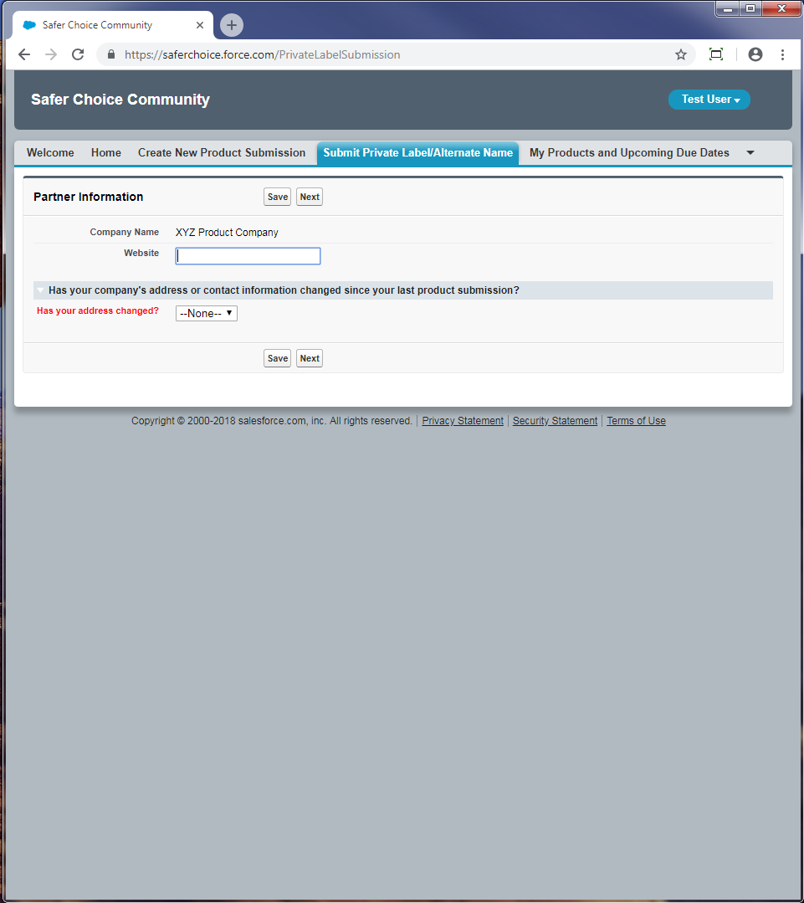Click the Company Name label
The height and width of the screenshot is (903, 804).
pos(125,232)
